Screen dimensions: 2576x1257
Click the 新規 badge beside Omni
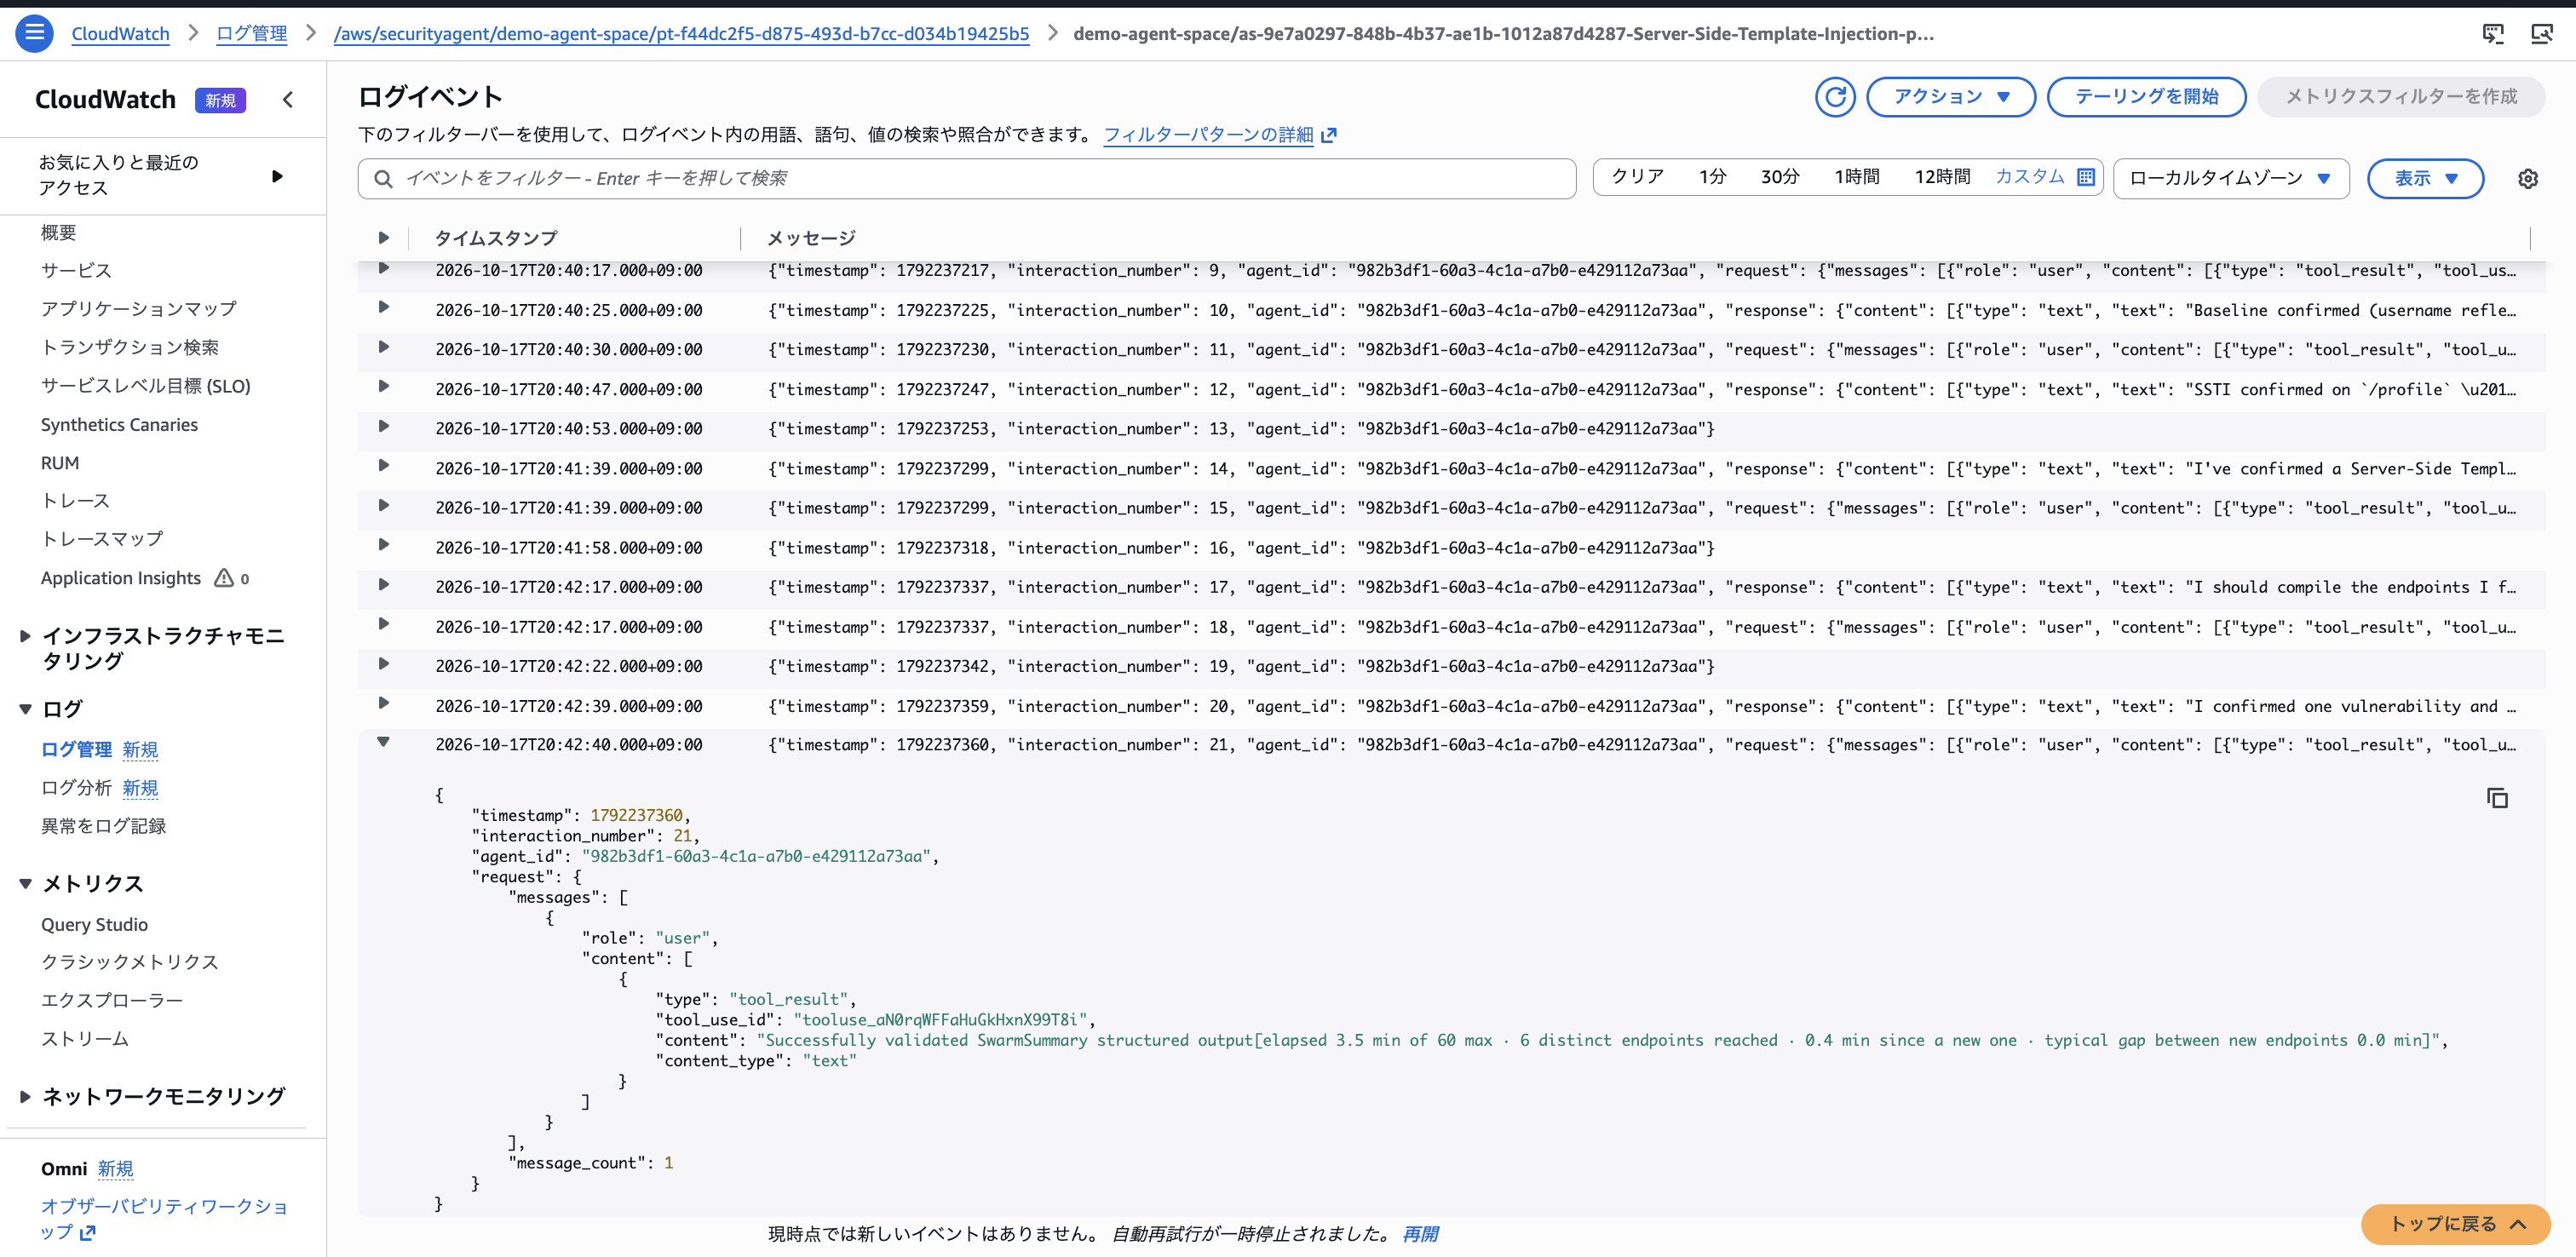pos(115,1169)
